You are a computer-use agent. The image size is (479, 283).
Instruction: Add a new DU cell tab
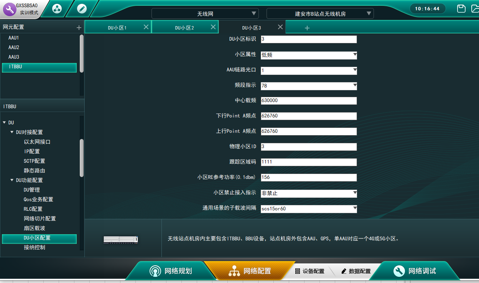click(x=307, y=28)
